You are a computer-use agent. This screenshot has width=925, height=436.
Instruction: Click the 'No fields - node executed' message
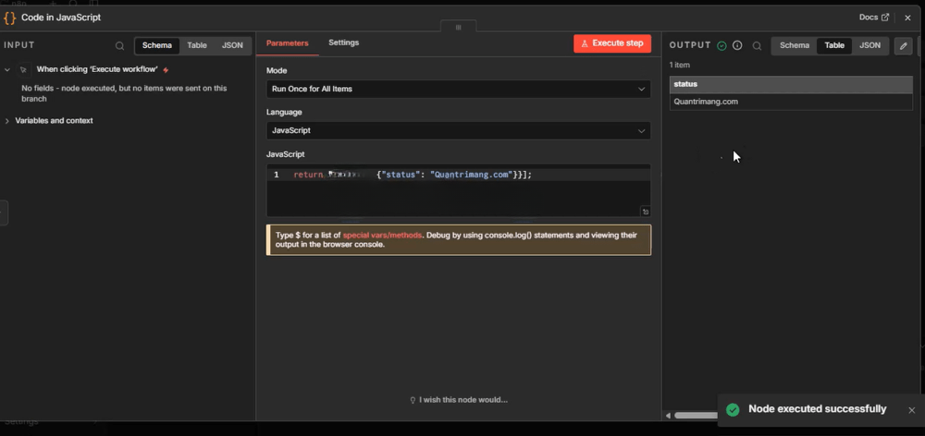pos(124,93)
